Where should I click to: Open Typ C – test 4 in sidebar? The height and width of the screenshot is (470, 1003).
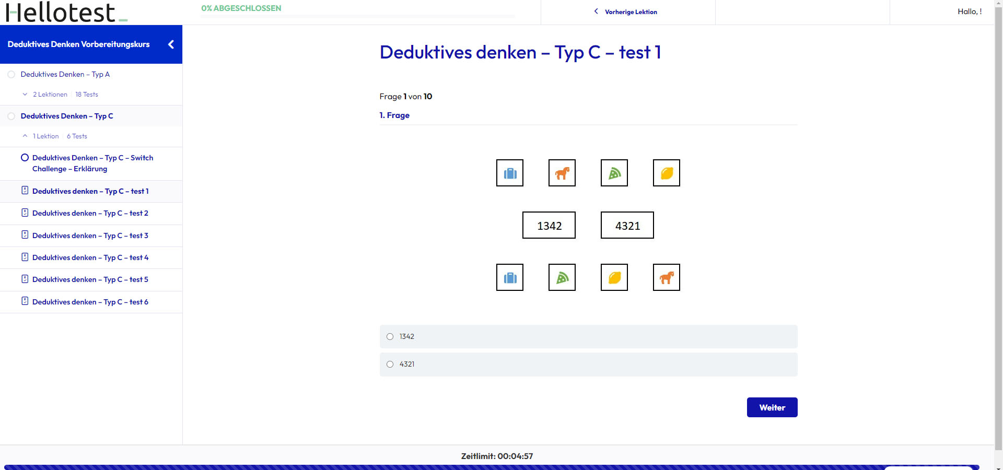[x=90, y=257]
